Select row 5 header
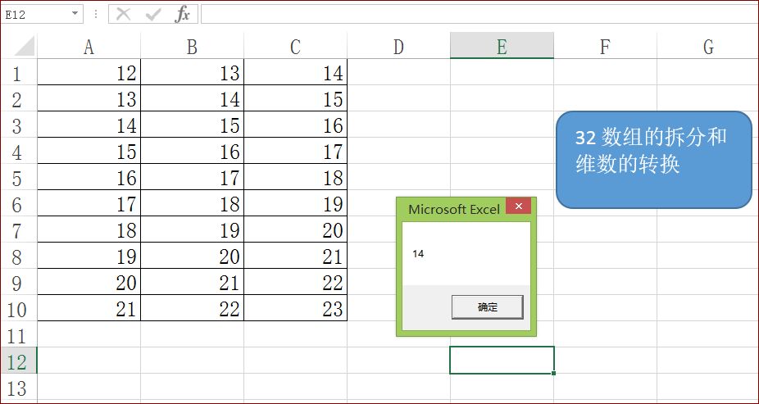Screen dimensions: 759x404 click(x=19, y=177)
